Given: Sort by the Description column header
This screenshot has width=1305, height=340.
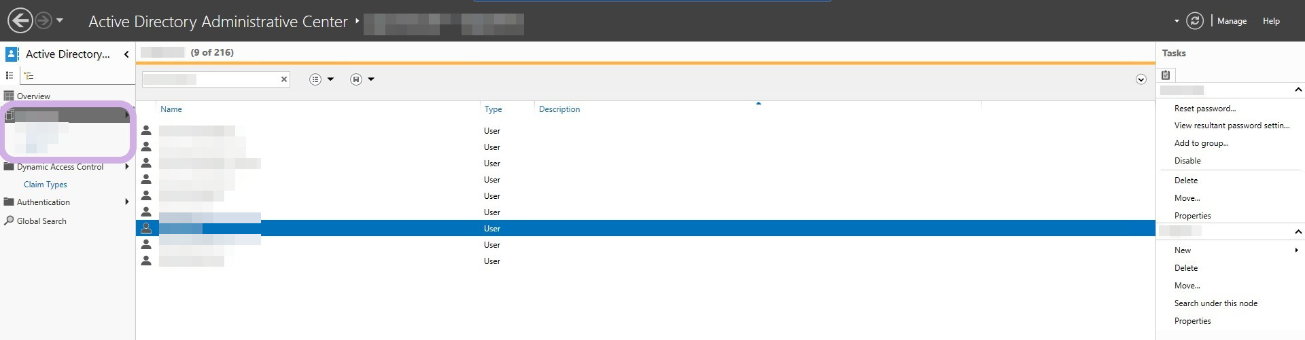Looking at the screenshot, I should click(x=559, y=109).
